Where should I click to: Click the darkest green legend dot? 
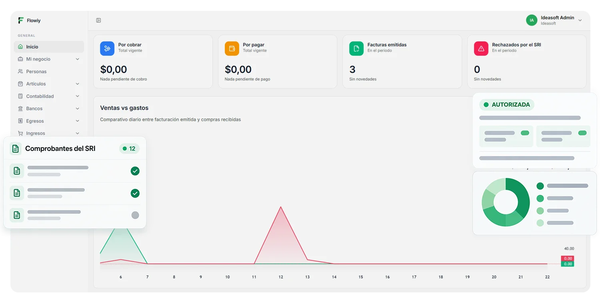click(x=540, y=186)
